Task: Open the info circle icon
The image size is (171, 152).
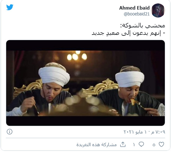Action: tap(9, 132)
